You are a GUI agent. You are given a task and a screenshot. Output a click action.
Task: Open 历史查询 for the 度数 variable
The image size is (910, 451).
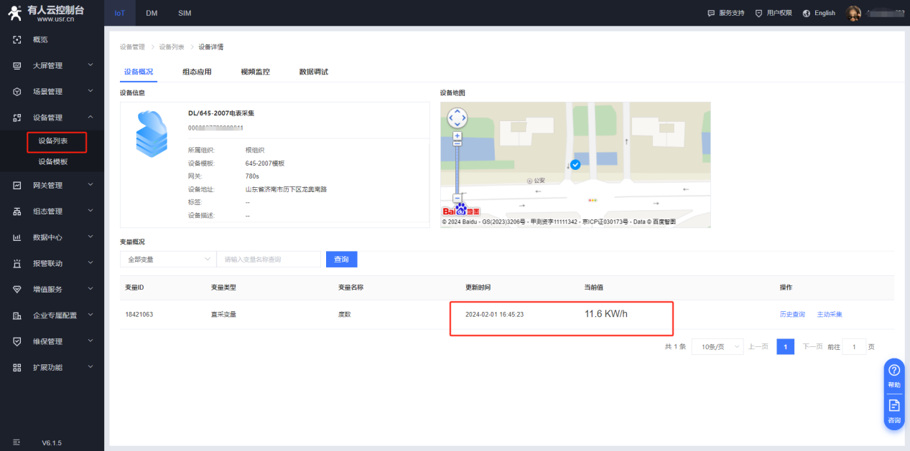pos(792,315)
